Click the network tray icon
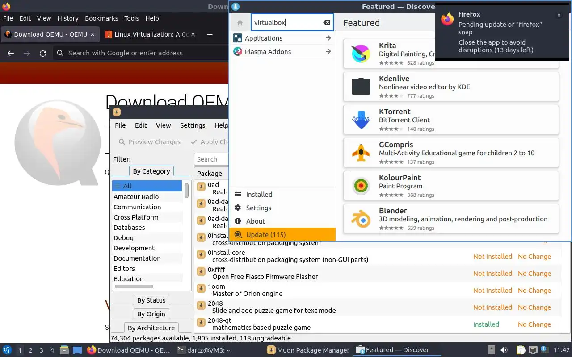 tap(533, 350)
